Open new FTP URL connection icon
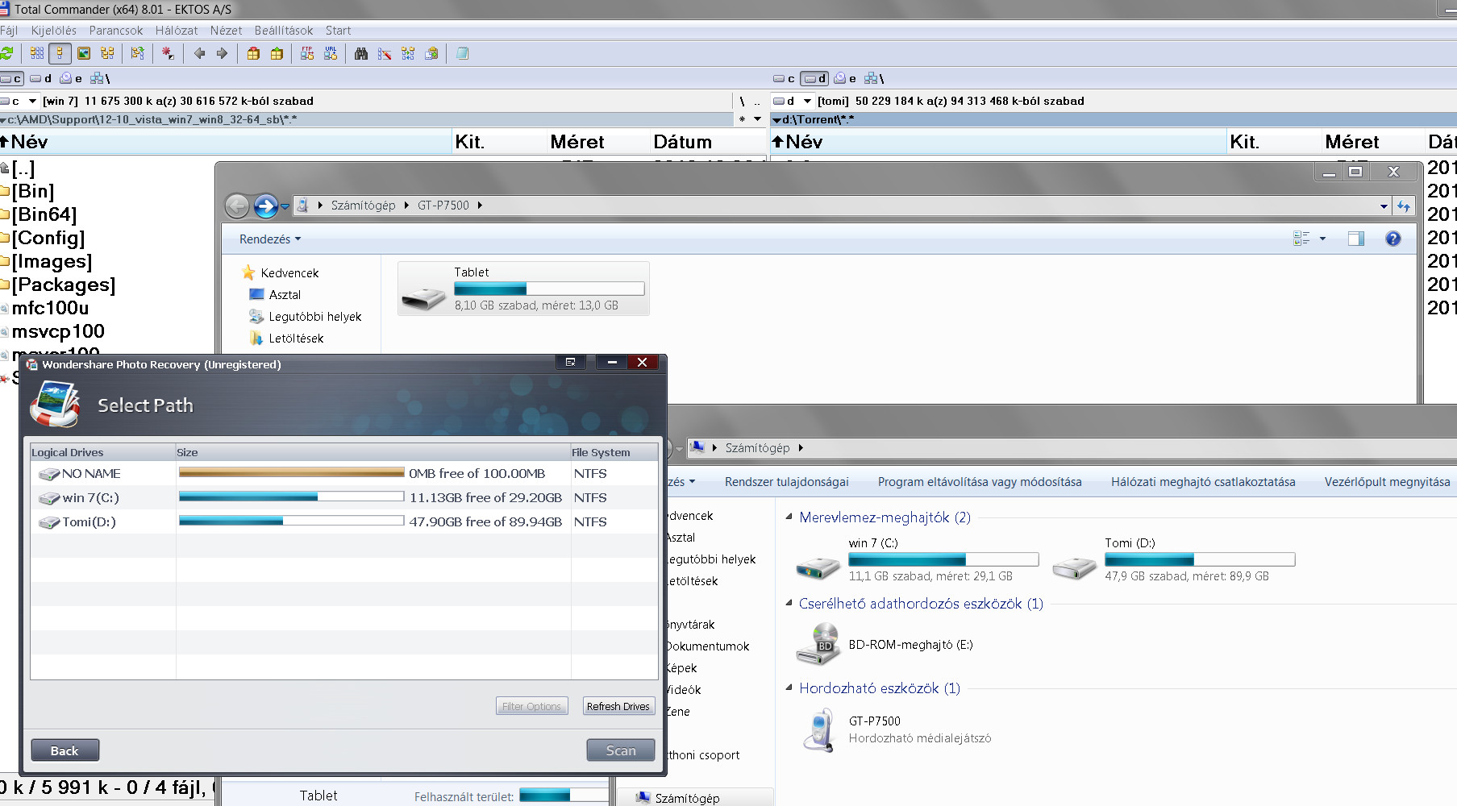The height and width of the screenshot is (806, 1457). 331,53
